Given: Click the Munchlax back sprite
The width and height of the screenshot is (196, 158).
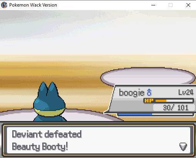Looking at the screenshot, I should point(50,101).
